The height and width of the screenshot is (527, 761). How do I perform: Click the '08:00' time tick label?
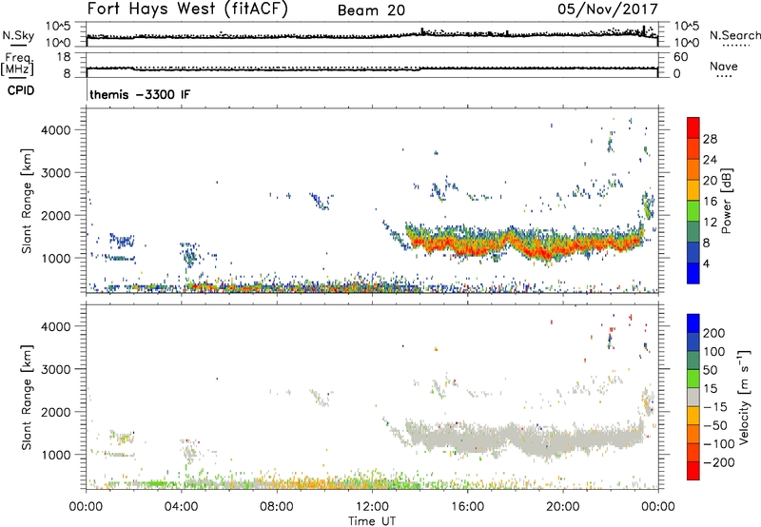277,507
